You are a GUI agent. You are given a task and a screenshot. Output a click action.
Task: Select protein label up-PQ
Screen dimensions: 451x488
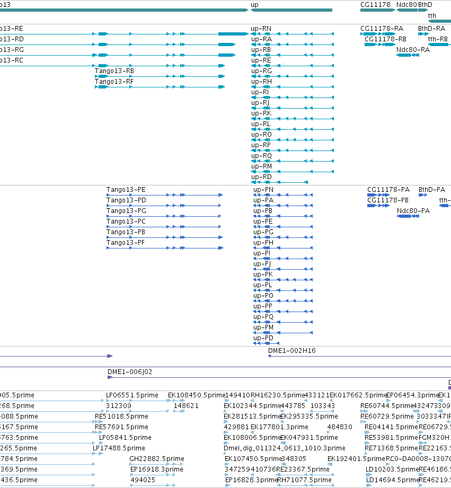tap(263, 317)
